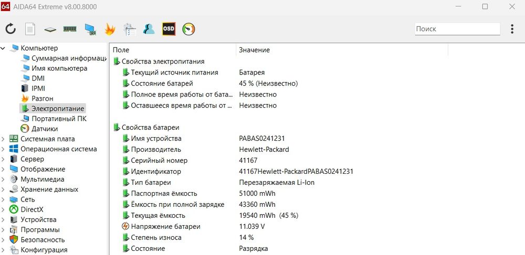The width and height of the screenshot is (525, 255).
Task: Click the AIDA64 app logo icon
Action: pyautogui.click(x=5, y=6)
